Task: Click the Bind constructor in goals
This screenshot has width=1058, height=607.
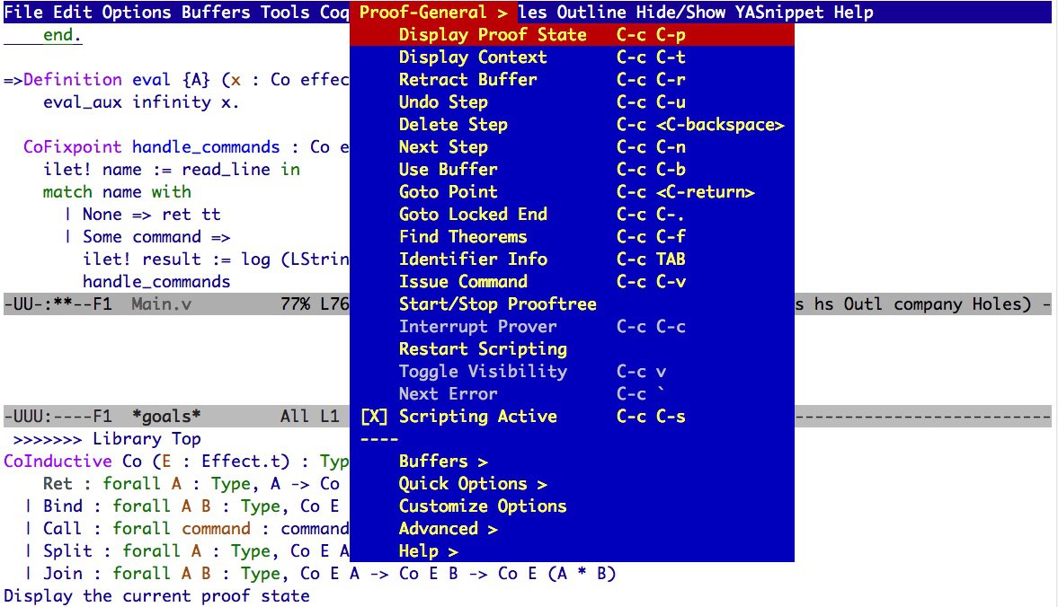Action: tap(63, 506)
